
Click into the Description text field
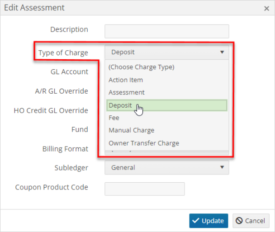click(167, 31)
